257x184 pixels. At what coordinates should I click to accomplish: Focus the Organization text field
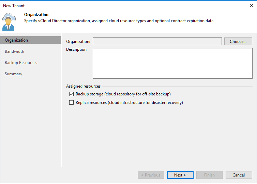tap(157, 42)
